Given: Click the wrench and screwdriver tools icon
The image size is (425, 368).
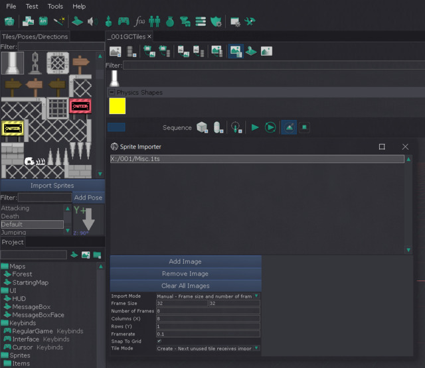Looking at the screenshot, I should click(250, 21).
